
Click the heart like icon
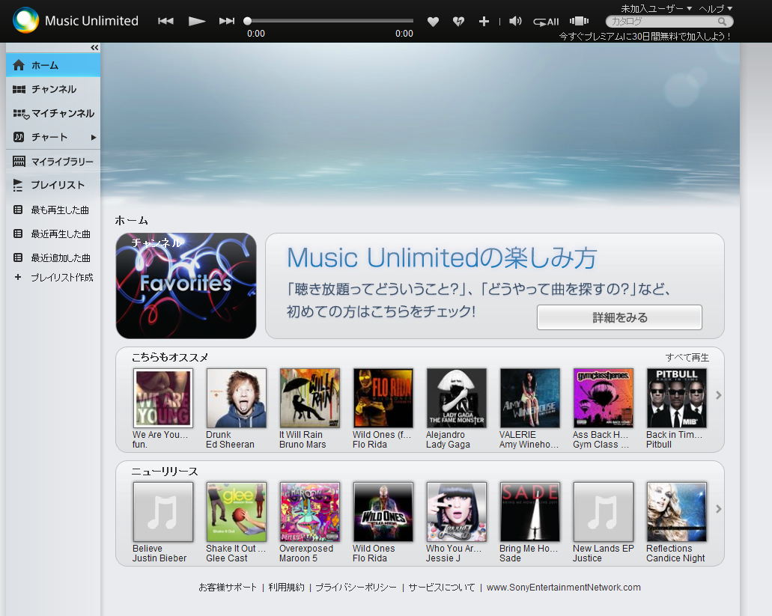pos(433,21)
